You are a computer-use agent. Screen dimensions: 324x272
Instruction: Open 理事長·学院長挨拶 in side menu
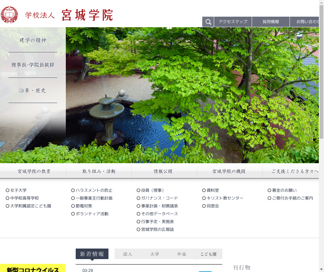pos(33,65)
